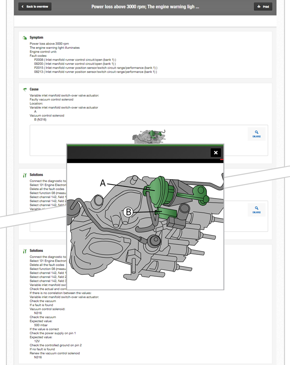Select the circled B marker in diagram

128,212
